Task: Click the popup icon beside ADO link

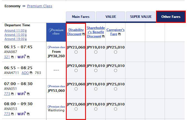Action: click(31, 73)
